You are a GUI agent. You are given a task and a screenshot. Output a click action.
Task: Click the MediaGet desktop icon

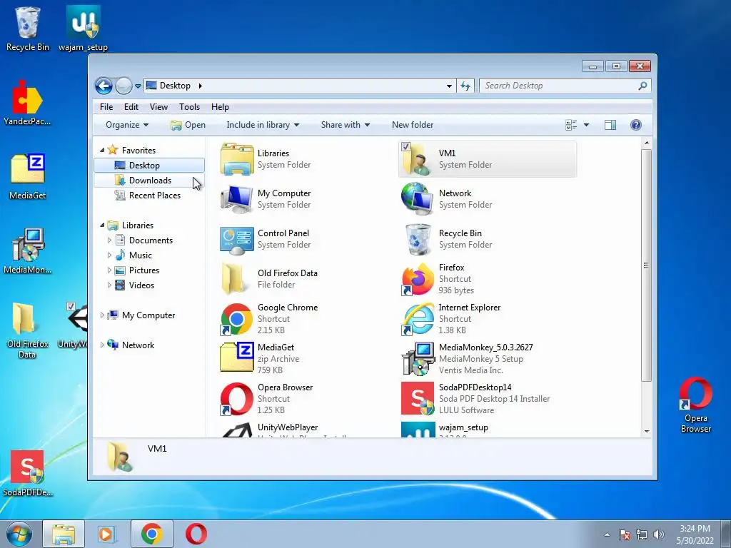click(27, 176)
